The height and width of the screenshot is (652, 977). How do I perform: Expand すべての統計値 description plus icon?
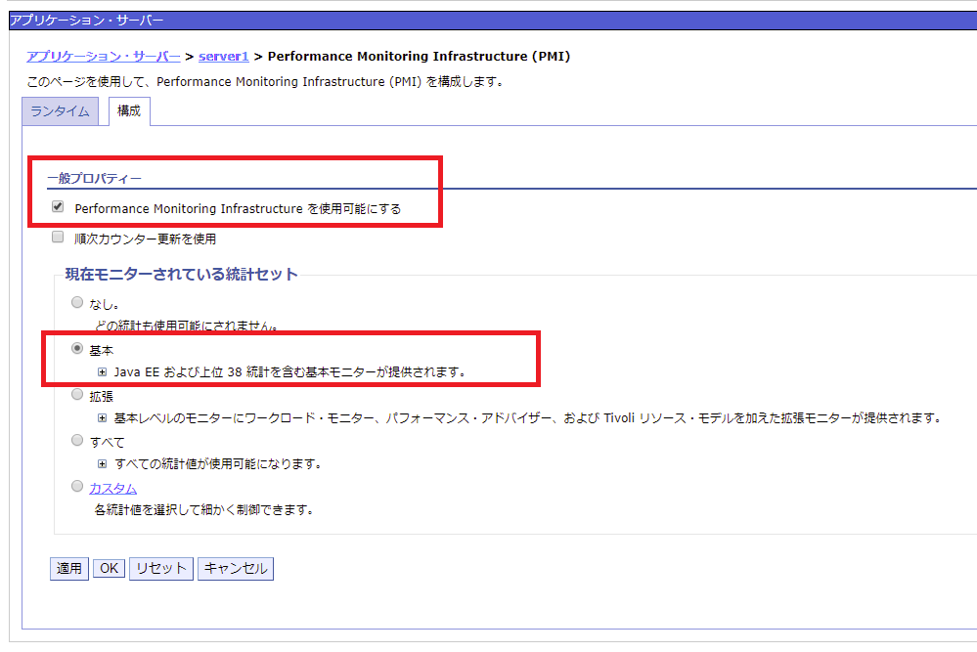[102, 464]
